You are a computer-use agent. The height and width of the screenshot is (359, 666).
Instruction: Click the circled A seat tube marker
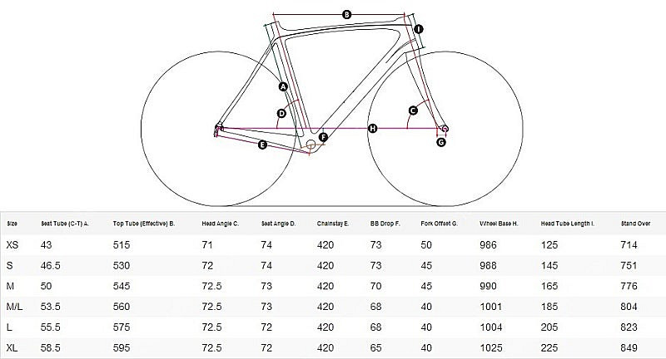click(x=283, y=87)
